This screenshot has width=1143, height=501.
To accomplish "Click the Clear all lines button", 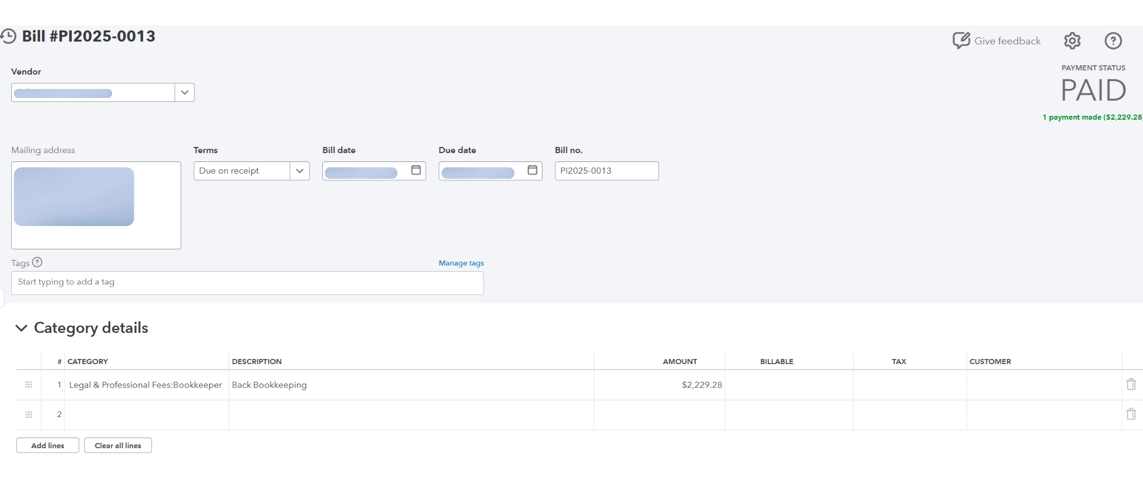I will 118,445.
